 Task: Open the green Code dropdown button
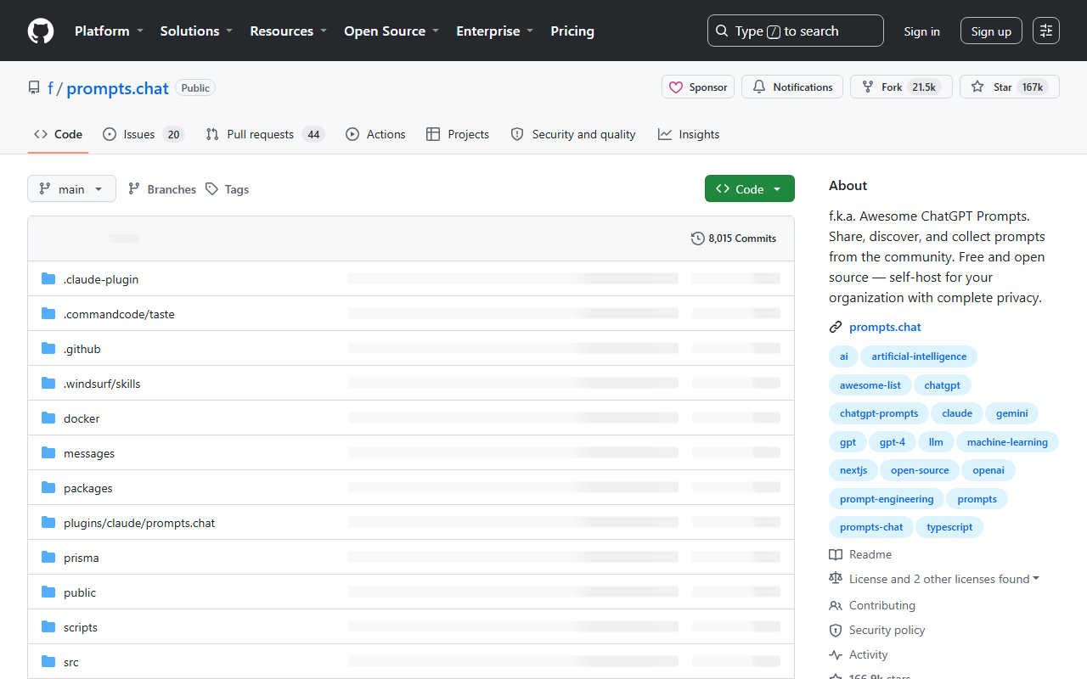(750, 189)
